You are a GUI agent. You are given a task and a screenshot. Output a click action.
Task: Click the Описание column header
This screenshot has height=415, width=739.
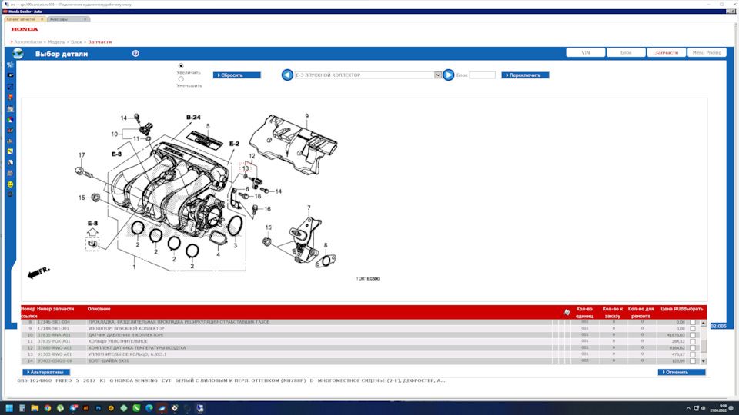click(x=99, y=309)
